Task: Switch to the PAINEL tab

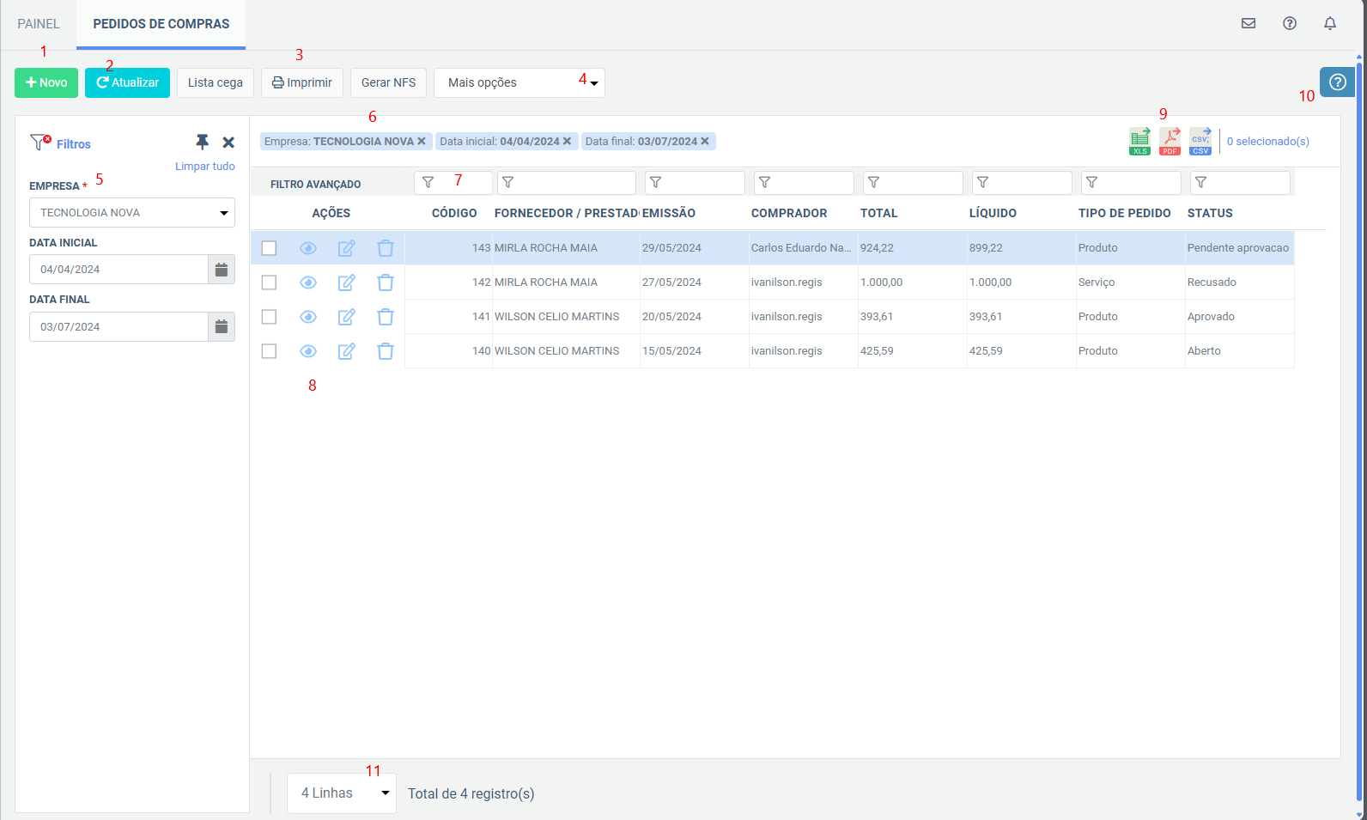Action: click(x=39, y=24)
